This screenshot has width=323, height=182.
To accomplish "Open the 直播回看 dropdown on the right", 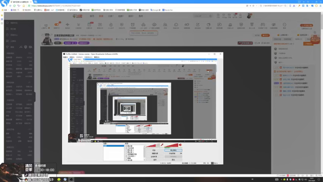I will coord(304,35).
